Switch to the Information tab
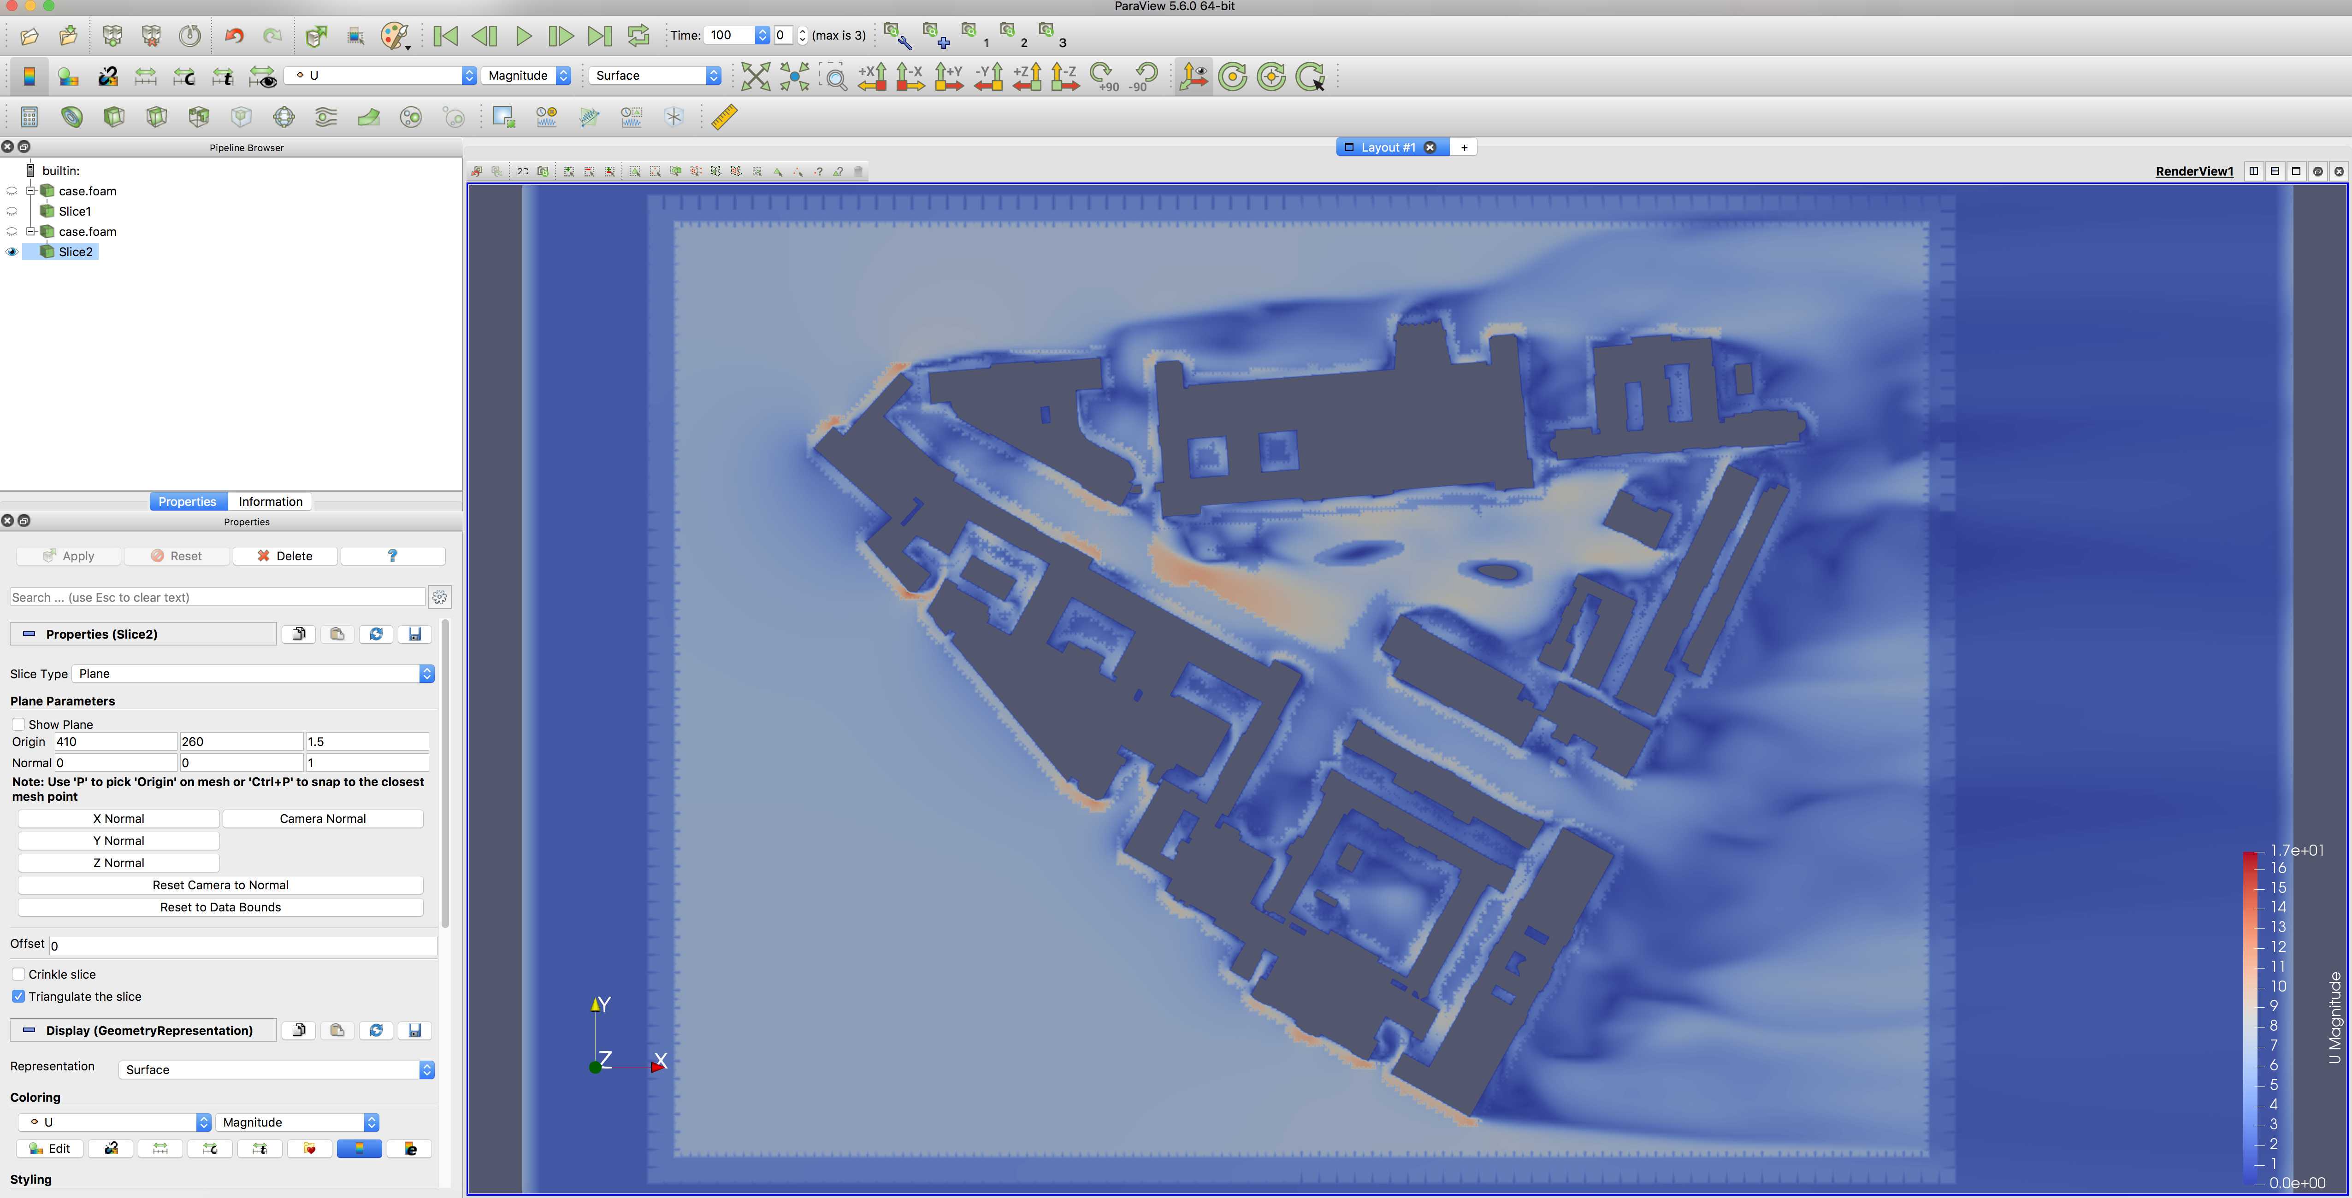Screen dimensions: 2352x1198 click(x=270, y=502)
